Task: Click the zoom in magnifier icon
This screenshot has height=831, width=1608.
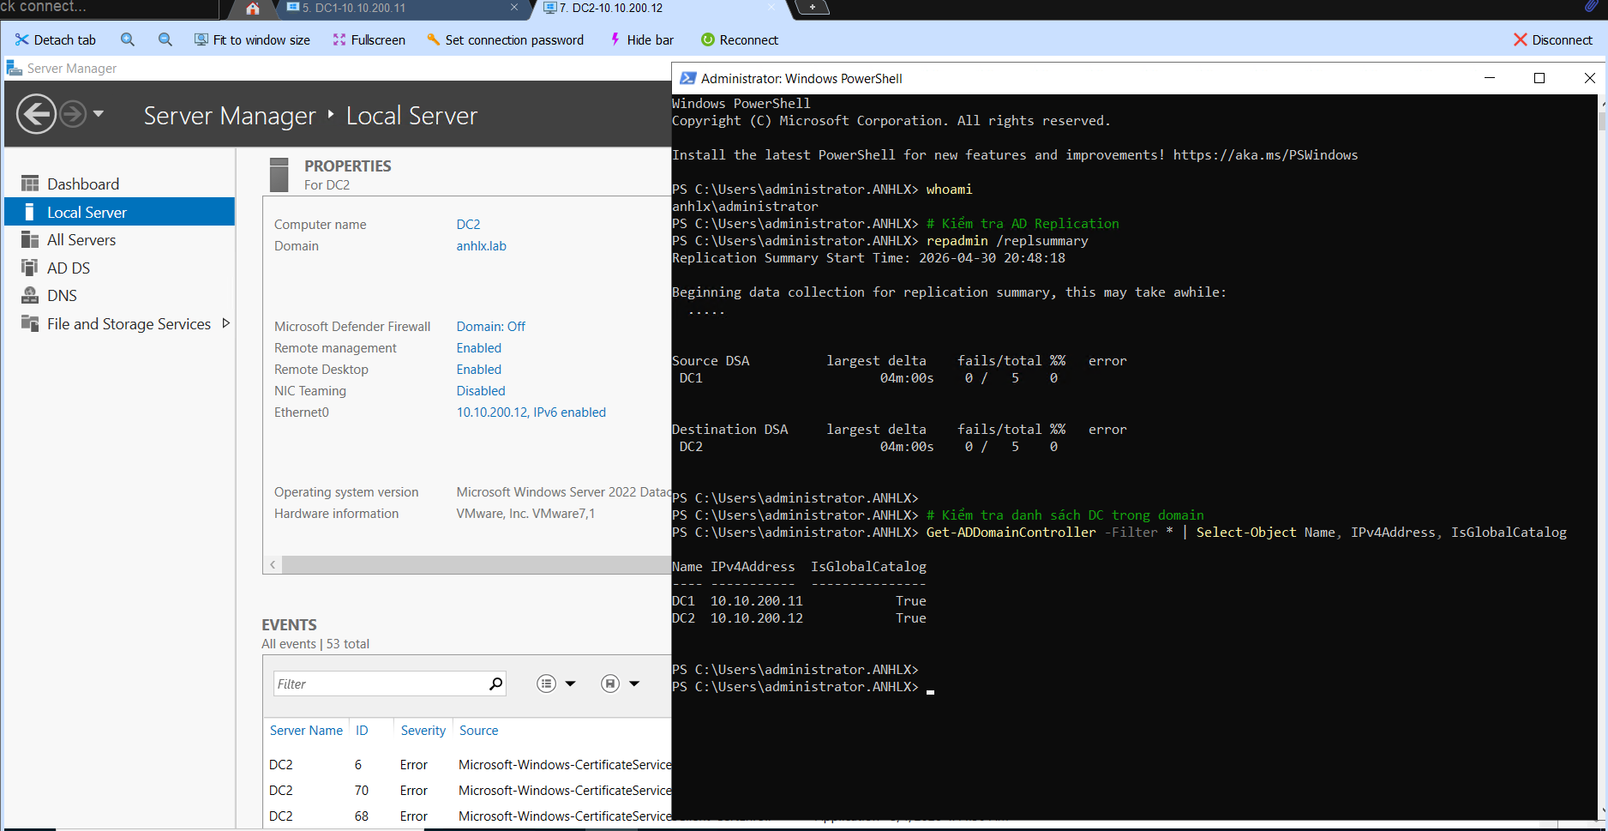Action: point(128,39)
